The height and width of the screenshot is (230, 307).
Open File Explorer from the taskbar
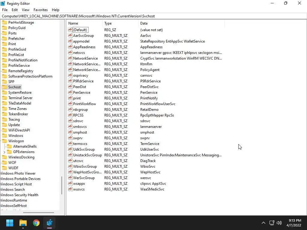23,223
